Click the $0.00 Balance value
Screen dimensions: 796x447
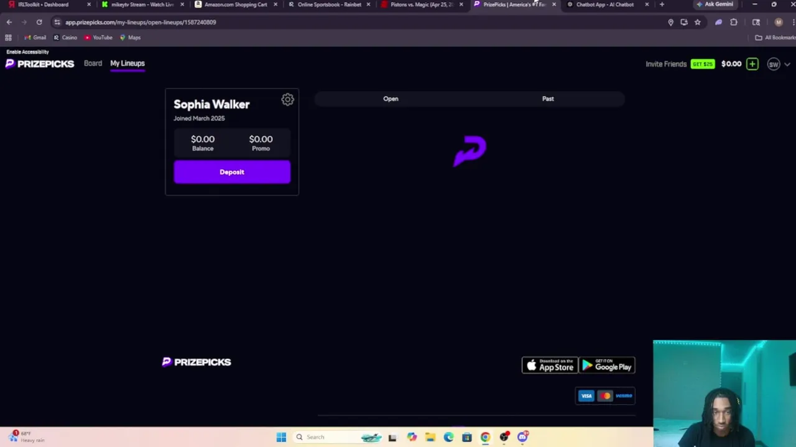pos(203,139)
